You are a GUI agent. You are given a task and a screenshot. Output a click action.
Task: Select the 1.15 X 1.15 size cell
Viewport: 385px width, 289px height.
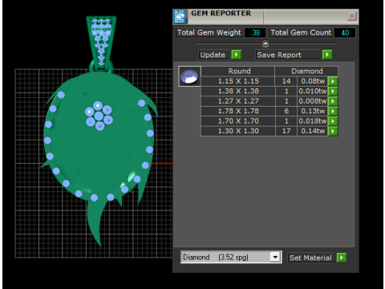point(238,81)
